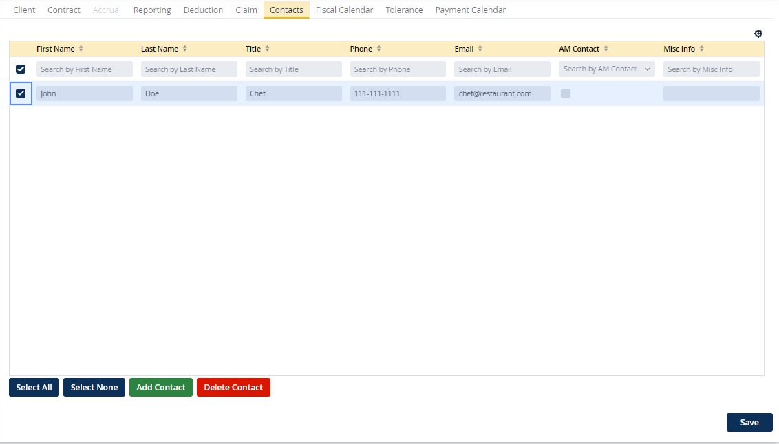This screenshot has height=444, width=779.
Task: Sort by Phone column arrows
Action: pyautogui.click(x=379, y=49)
